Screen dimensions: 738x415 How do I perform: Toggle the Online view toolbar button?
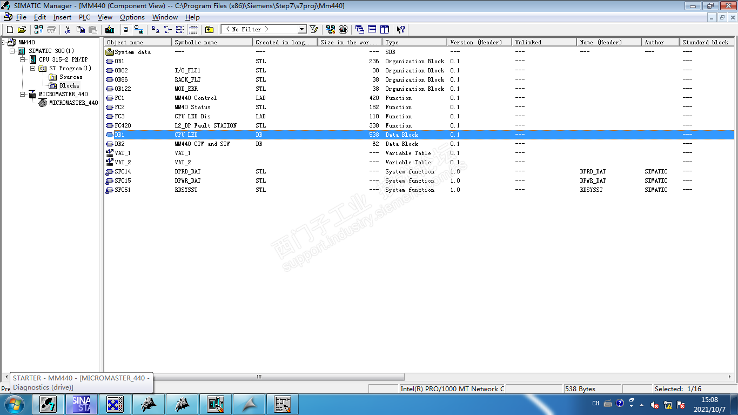(139, 29)
